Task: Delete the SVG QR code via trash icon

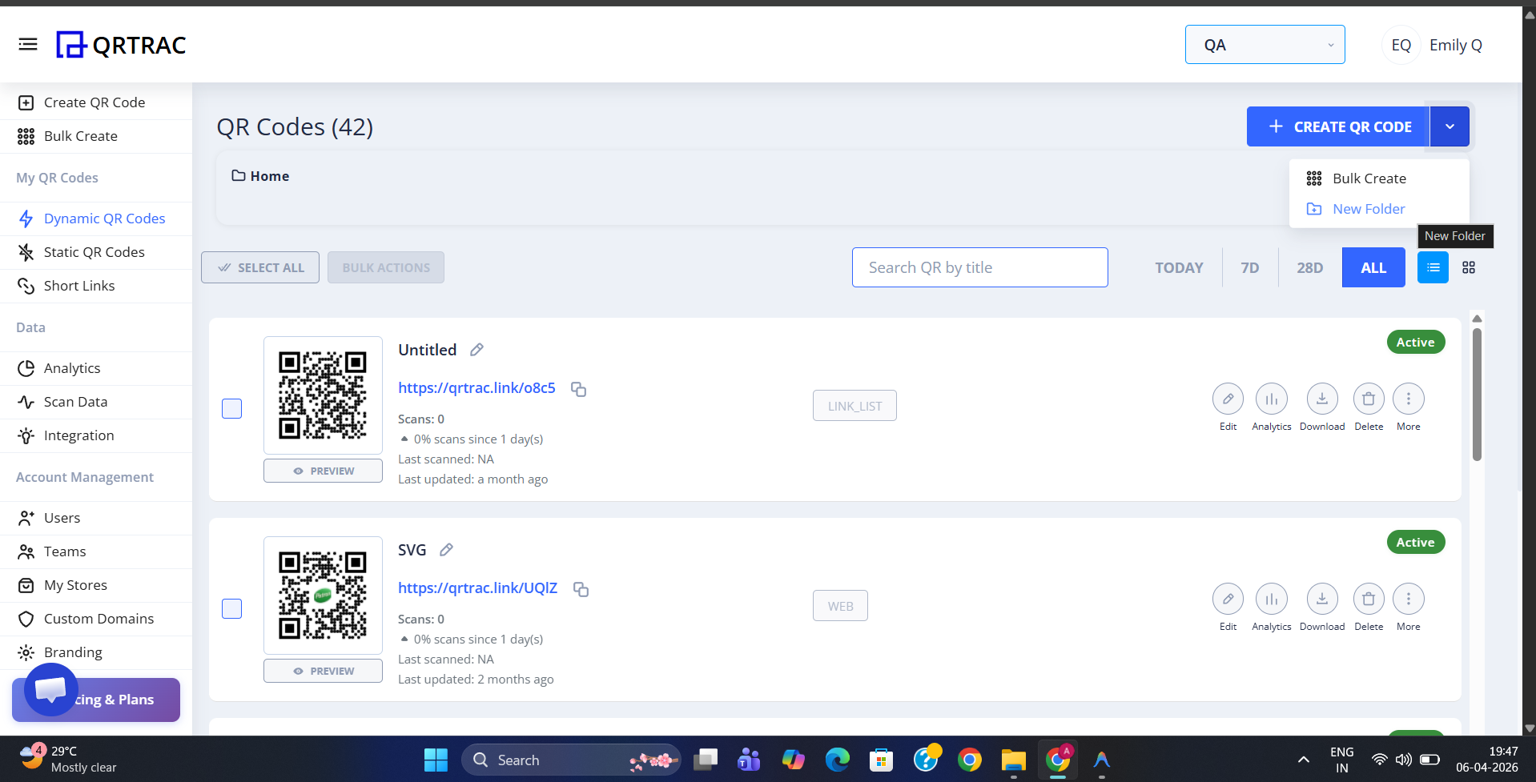Action: (1367, 598)
